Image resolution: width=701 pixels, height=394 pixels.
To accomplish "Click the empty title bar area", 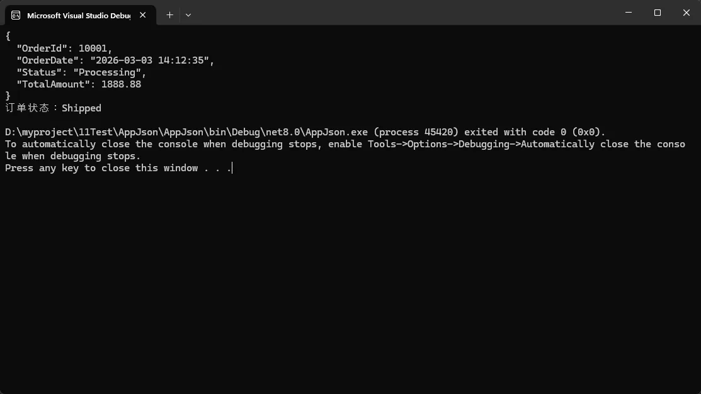I will pyautogui.click(x=403, y=13).
